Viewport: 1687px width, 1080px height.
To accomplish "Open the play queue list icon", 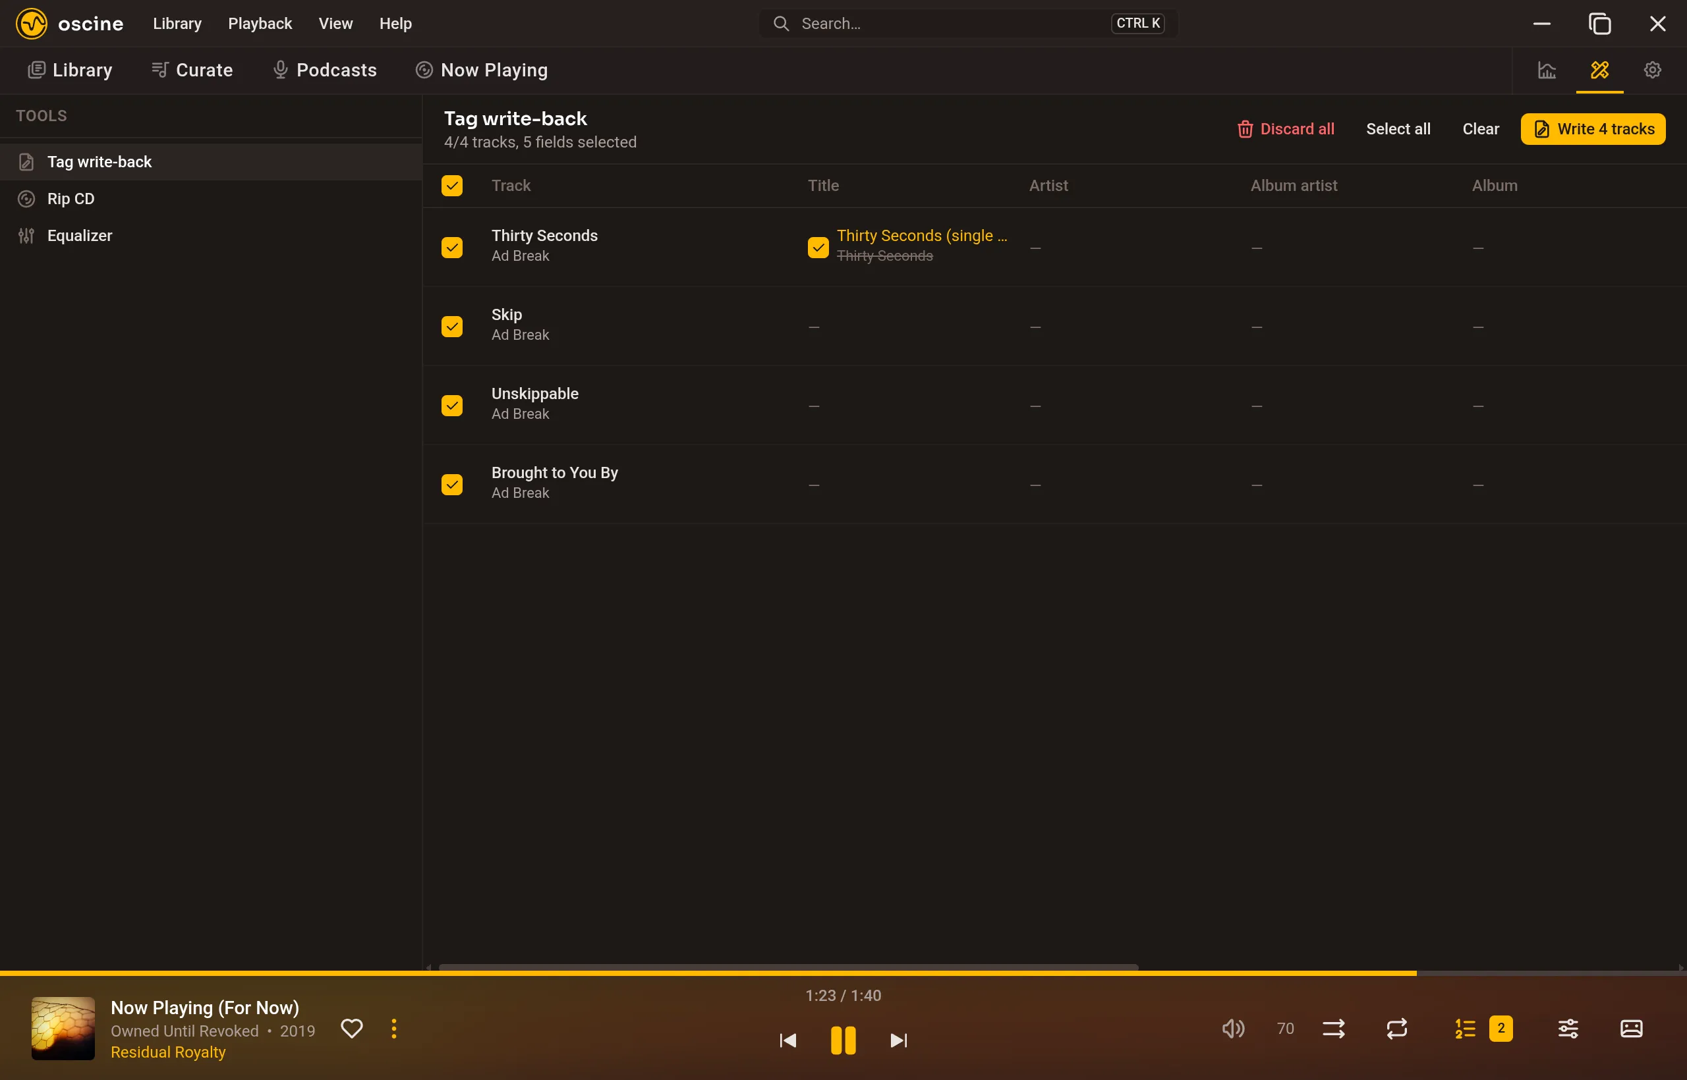I will 1465,1028.
